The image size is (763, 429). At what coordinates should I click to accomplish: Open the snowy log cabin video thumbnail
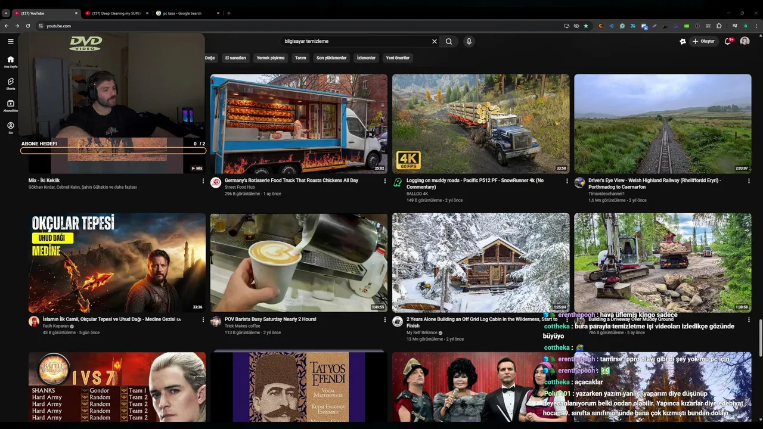coord(480,263)
